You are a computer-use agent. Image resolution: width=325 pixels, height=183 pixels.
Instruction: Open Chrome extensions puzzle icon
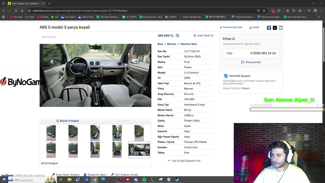[x=279, y=11]
